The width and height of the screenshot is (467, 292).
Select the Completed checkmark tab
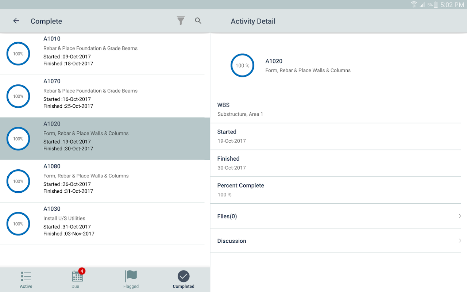[x=184, y=280]
